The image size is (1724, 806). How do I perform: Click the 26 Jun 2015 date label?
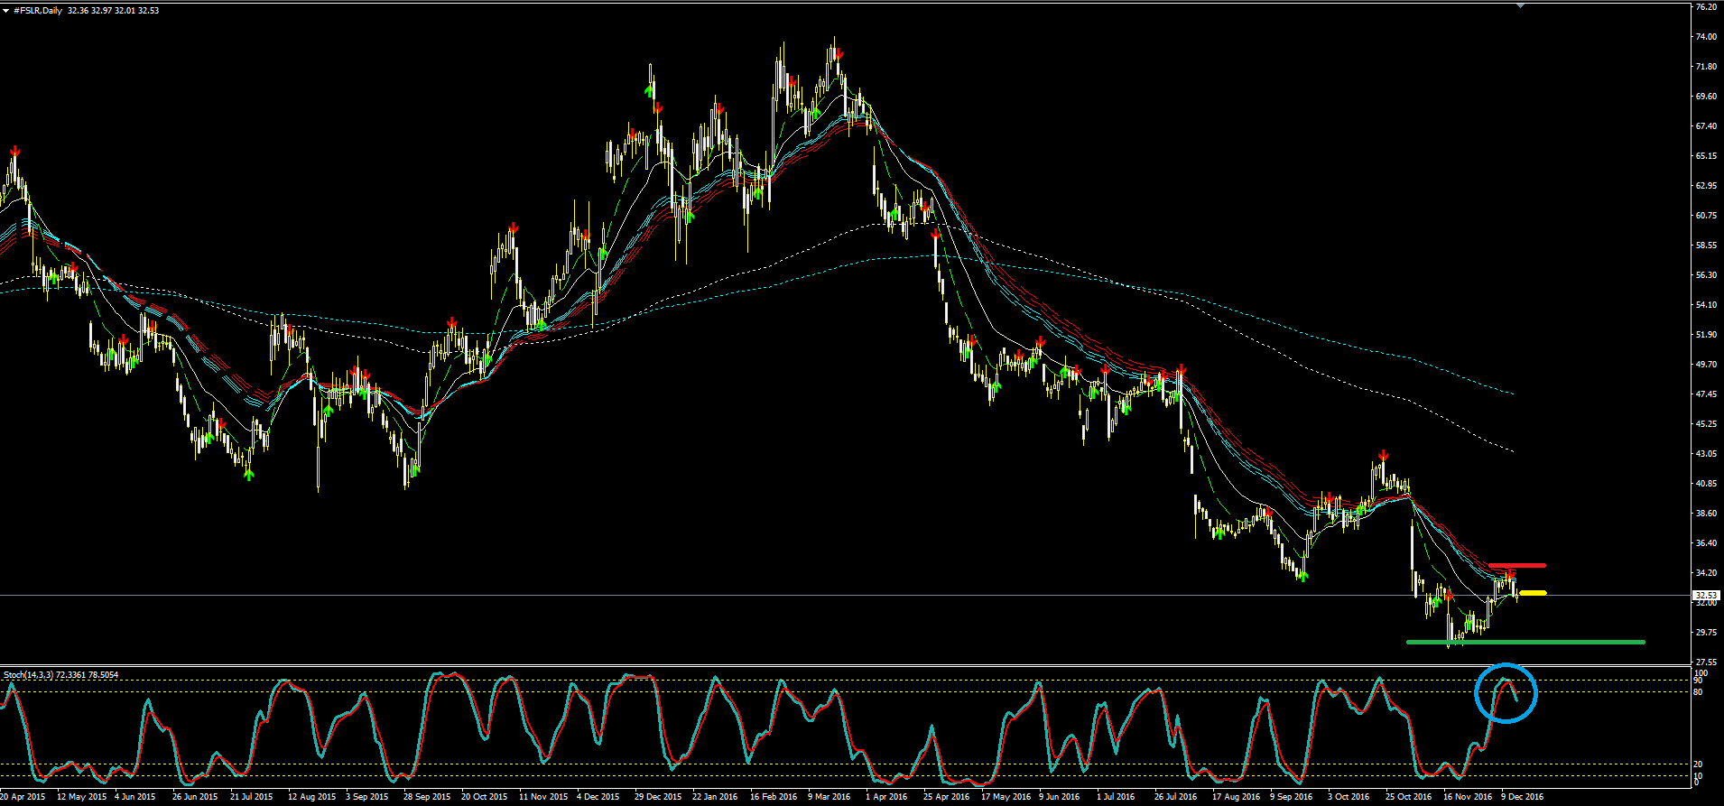coord(195,797)
